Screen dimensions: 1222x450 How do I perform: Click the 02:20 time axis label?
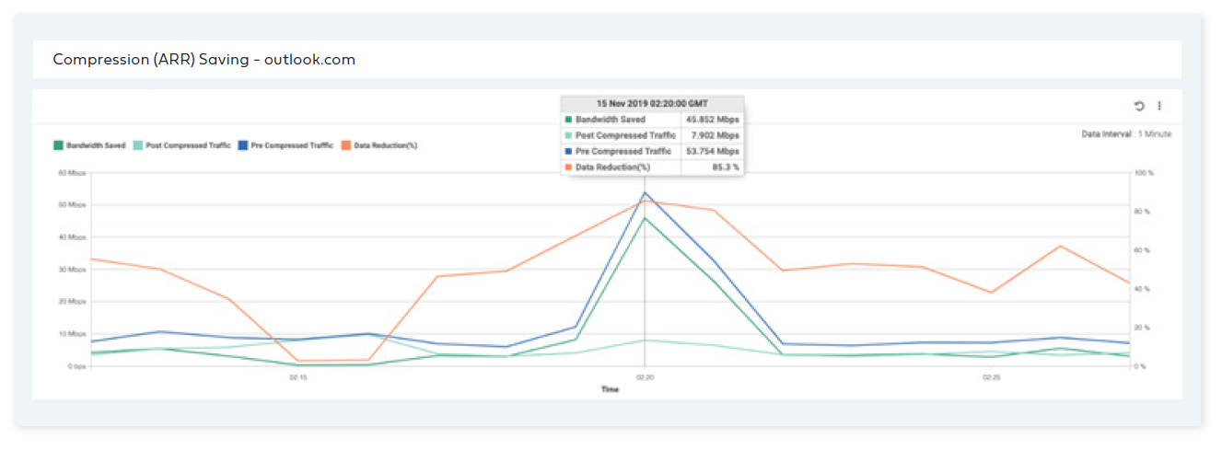[645, 377]
